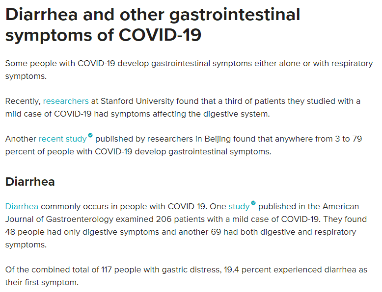Screen dimensions: 382x292
Task: Click the paragraph starting "Some people with COVID-19"
Action: [x=189, y=70]
